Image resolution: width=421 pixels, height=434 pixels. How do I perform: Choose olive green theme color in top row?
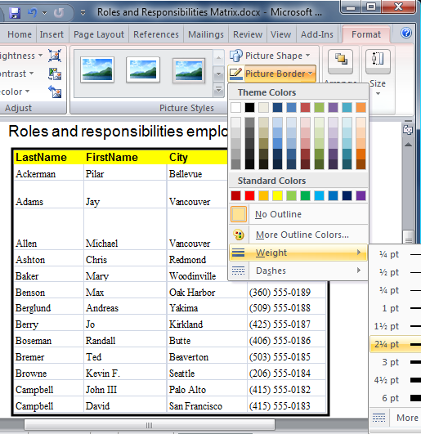pyautogui.click(x=319, y=107)
